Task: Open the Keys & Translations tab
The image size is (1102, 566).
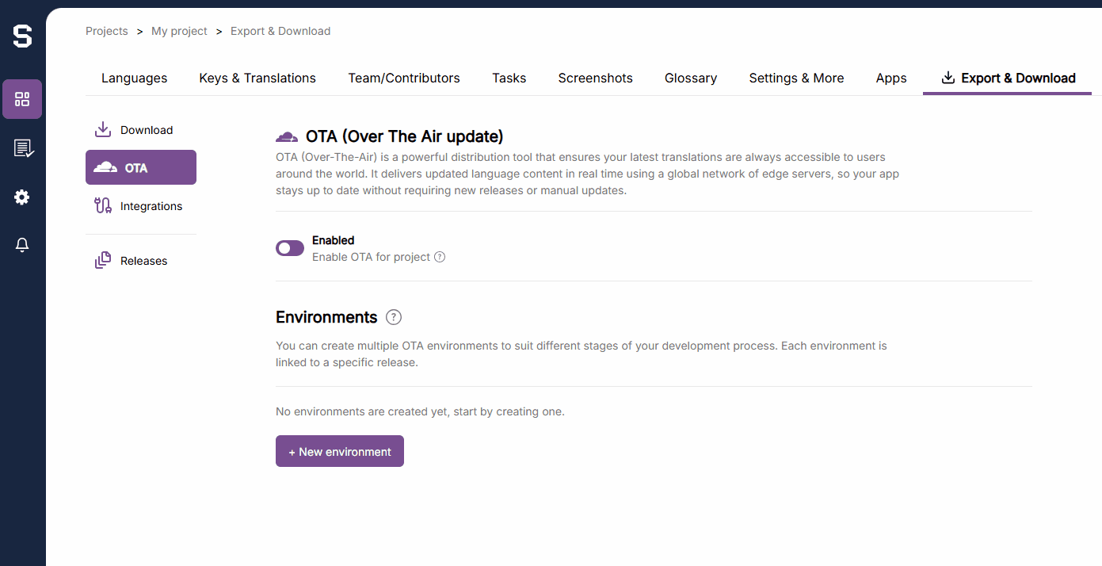Action: coord(257,78)
